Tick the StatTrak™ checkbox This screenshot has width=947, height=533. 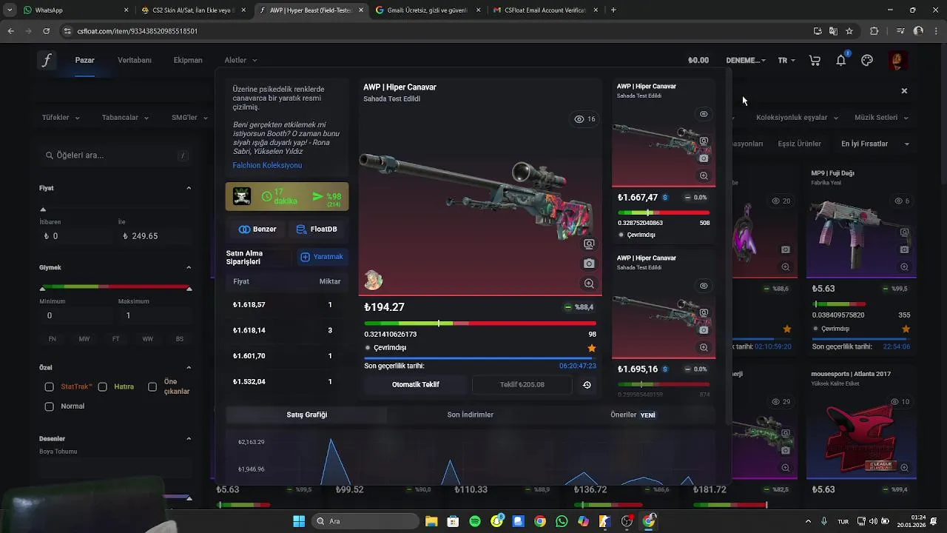pyautogui.click(x=49, y=386)
